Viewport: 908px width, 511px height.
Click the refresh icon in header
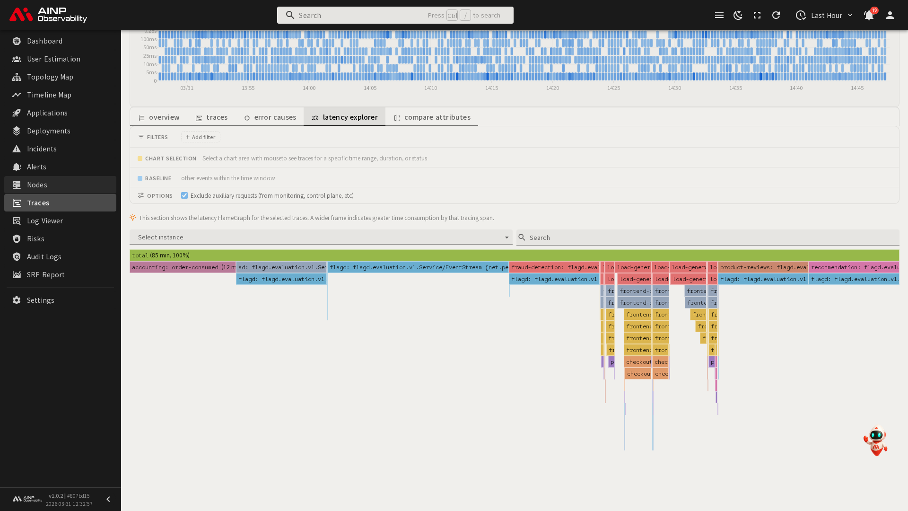click(x=776, y=15)
